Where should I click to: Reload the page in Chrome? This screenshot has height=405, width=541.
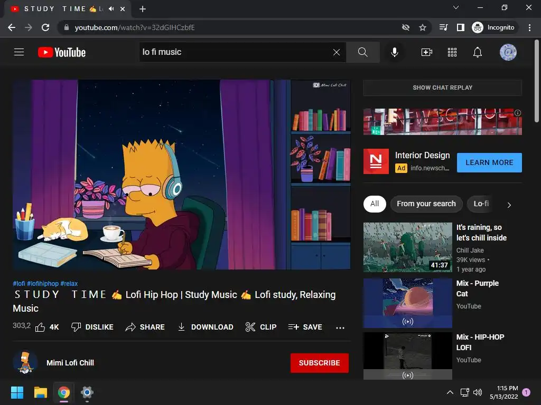(x=45, y=27)
